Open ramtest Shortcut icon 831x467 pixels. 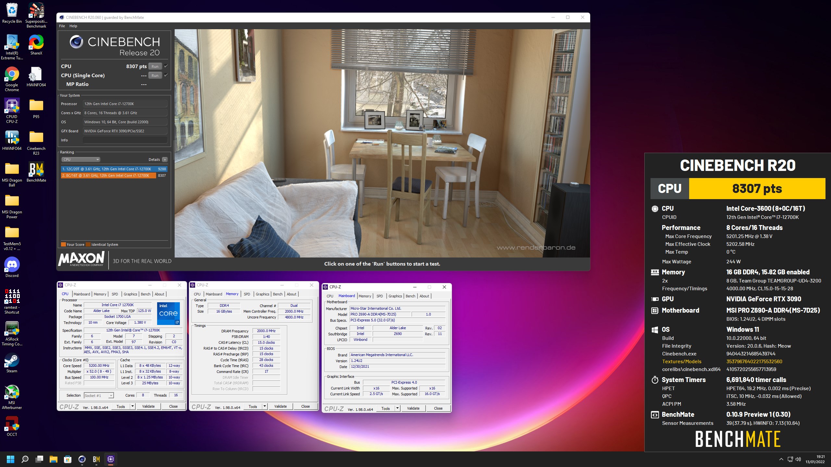click(12, 302)
